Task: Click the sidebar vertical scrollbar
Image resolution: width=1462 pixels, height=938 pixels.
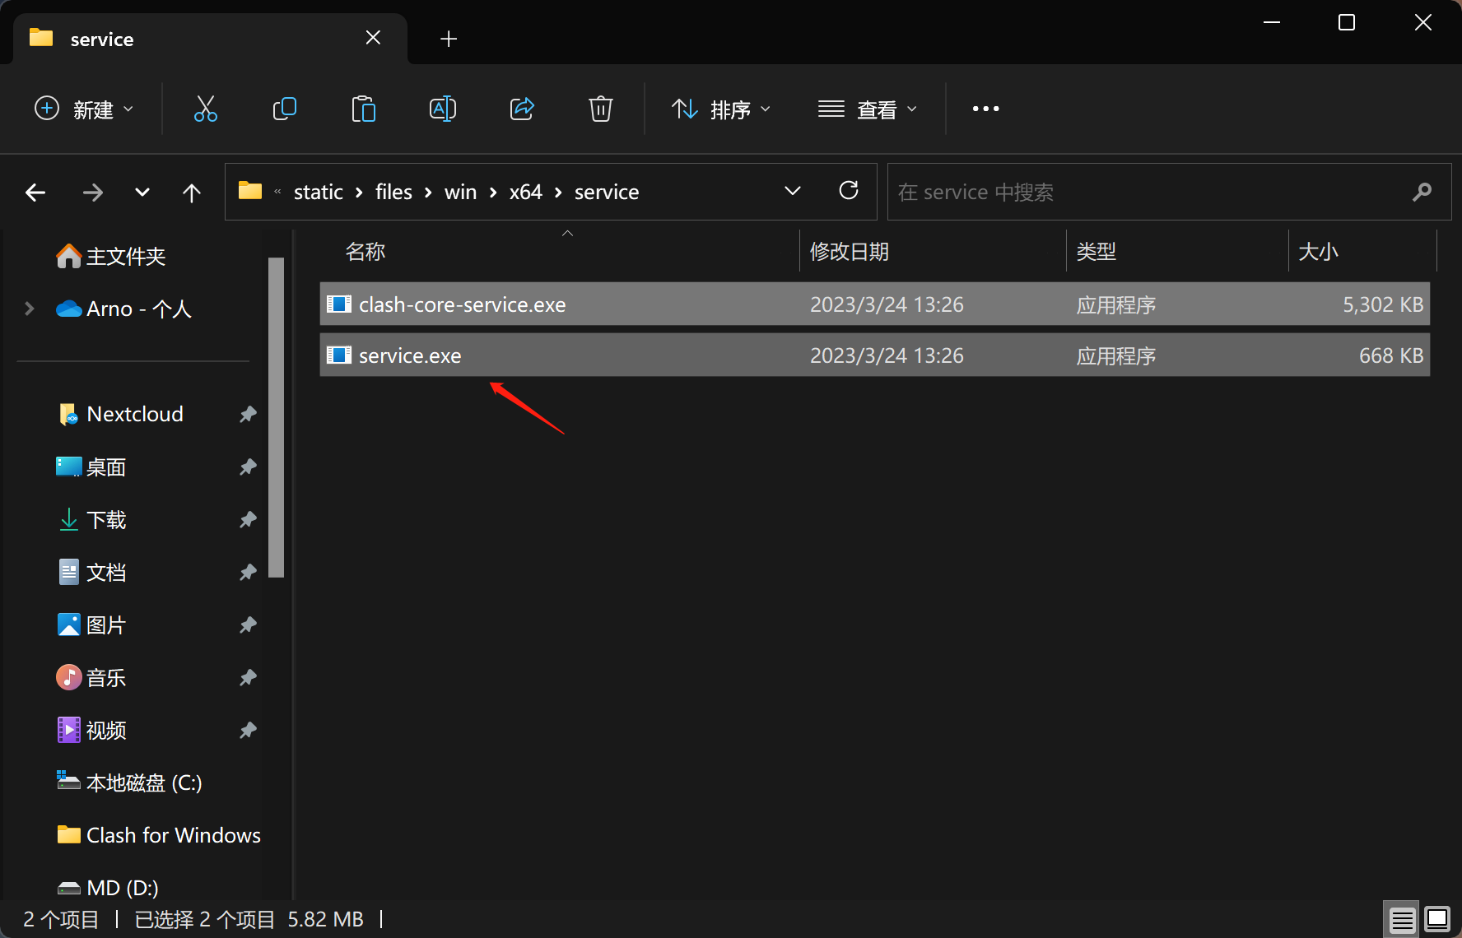Action: pos(276,417)
